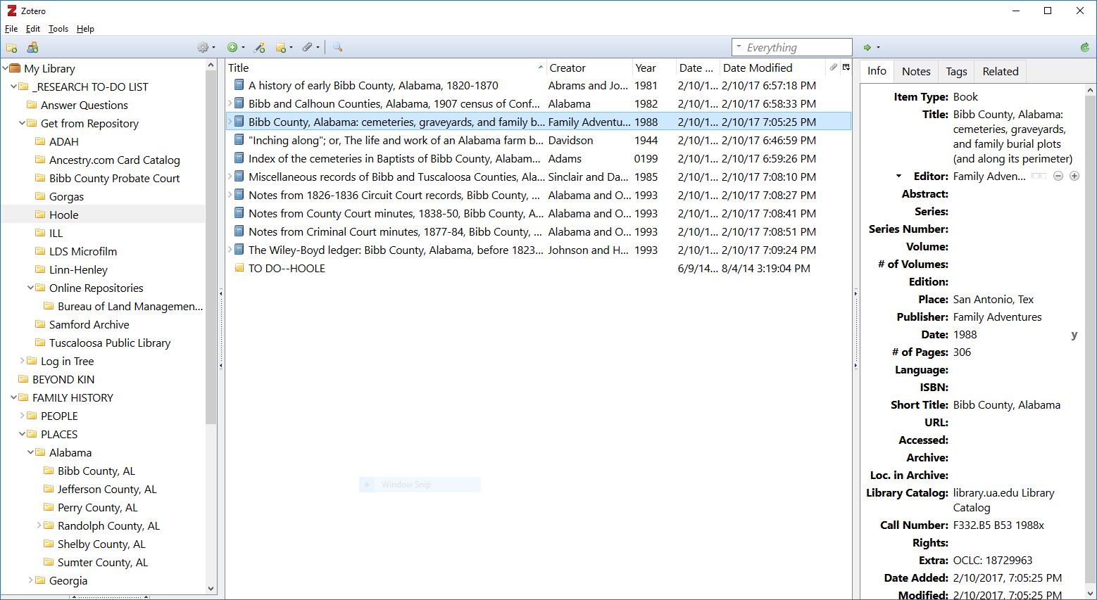Expand Miscellaneous records of Bibb item

(230, 177)
